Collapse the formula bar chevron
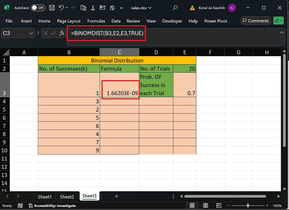The height and width of the screenshot is (210, 289). pyautogui.click(x=282, y=33)
